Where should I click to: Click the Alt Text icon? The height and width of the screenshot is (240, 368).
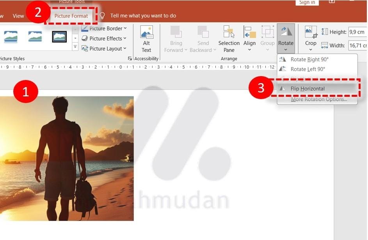(146, 33)
